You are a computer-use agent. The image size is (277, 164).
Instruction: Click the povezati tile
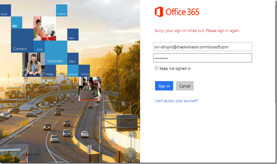73,71
